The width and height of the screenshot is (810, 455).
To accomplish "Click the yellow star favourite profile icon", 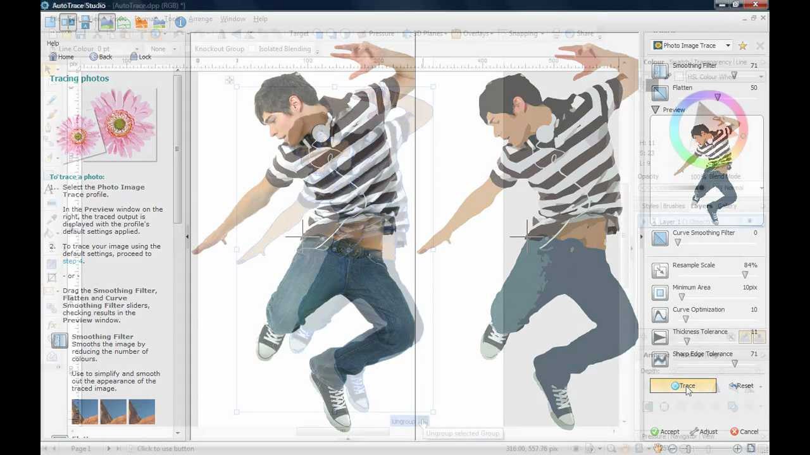I will [x=742, y=45].
